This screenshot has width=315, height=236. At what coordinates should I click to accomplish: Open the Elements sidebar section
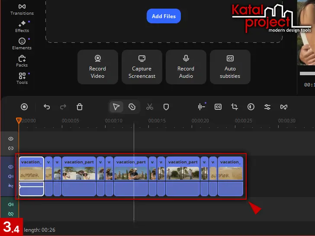[22, 44]
